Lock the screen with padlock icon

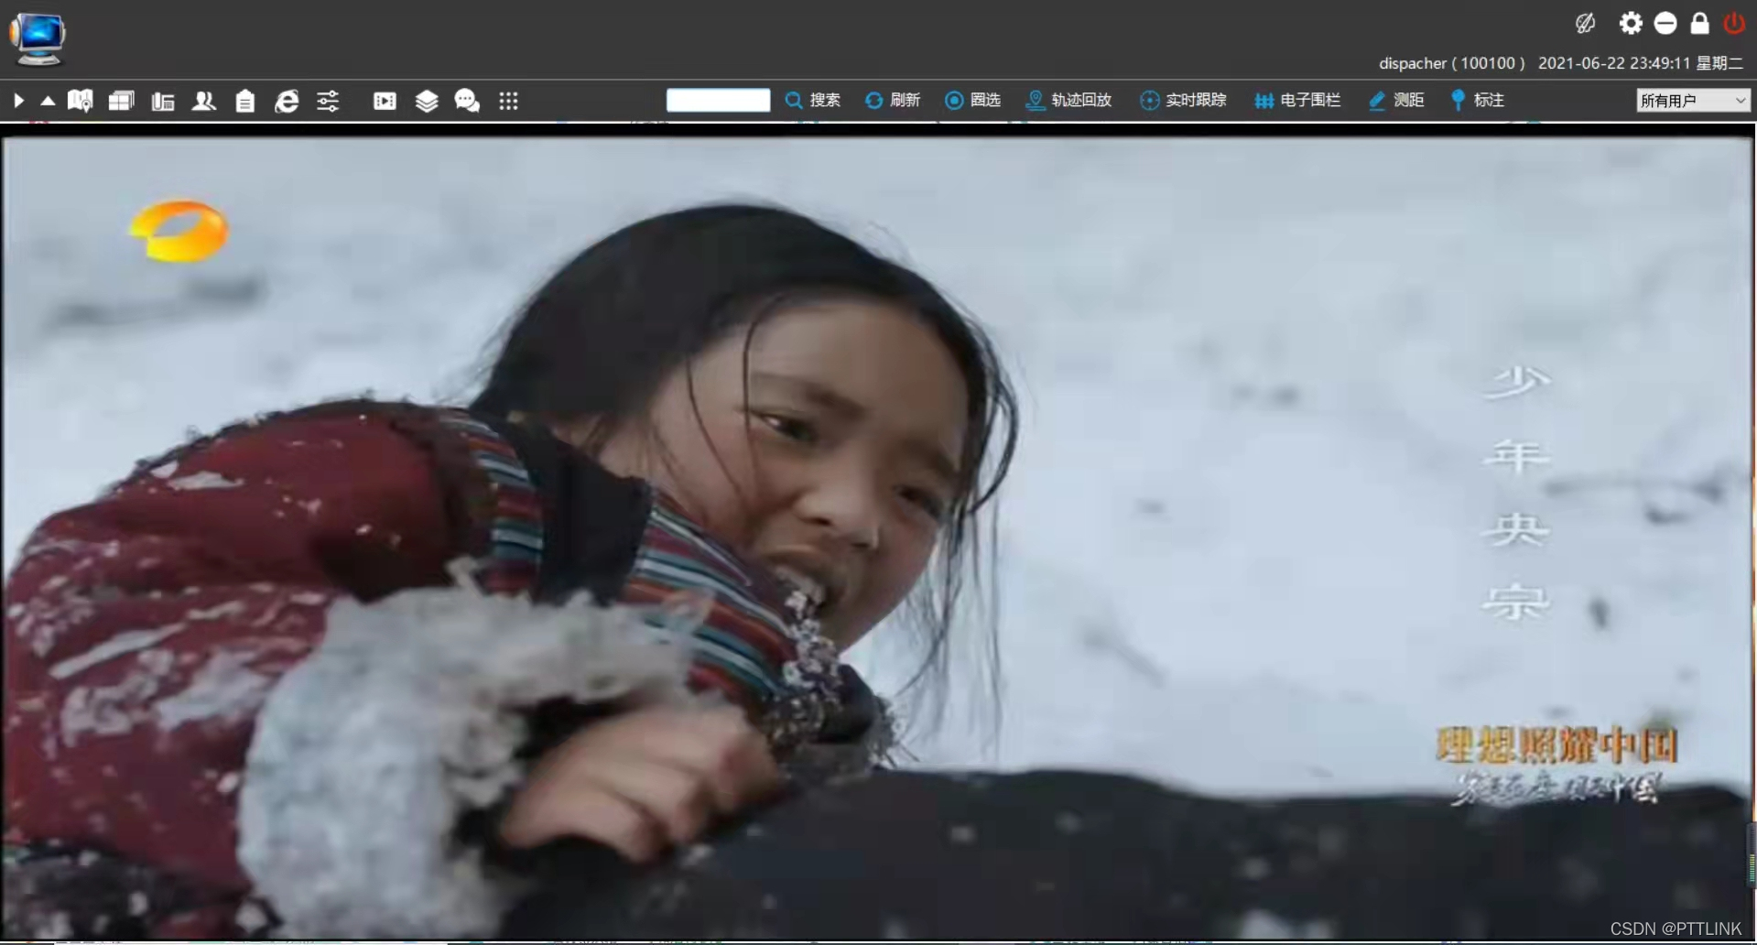[1699, 23]
